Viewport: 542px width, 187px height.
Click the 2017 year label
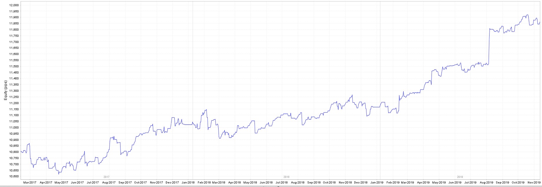pos(106,177)
